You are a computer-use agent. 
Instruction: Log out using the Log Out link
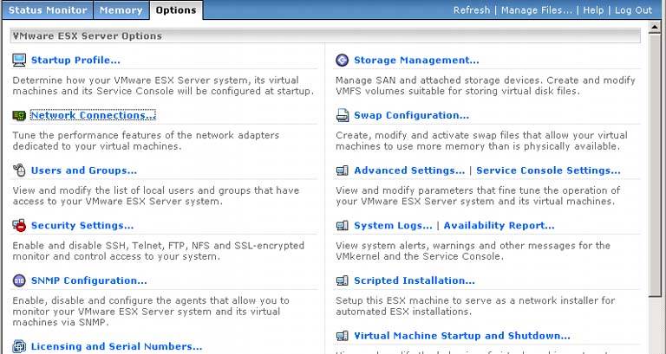(x=632, y=10)
